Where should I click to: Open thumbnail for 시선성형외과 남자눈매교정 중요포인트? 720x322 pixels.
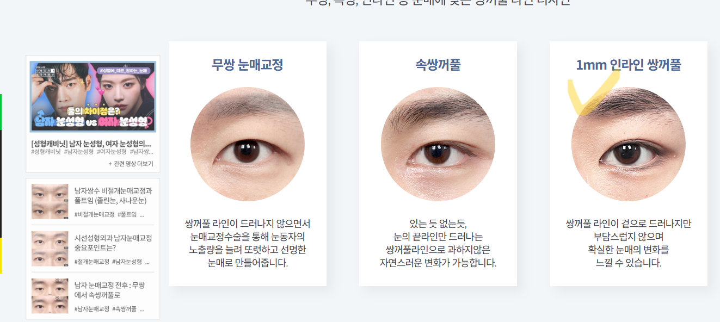pyautogui.click(x=50, y=249)
